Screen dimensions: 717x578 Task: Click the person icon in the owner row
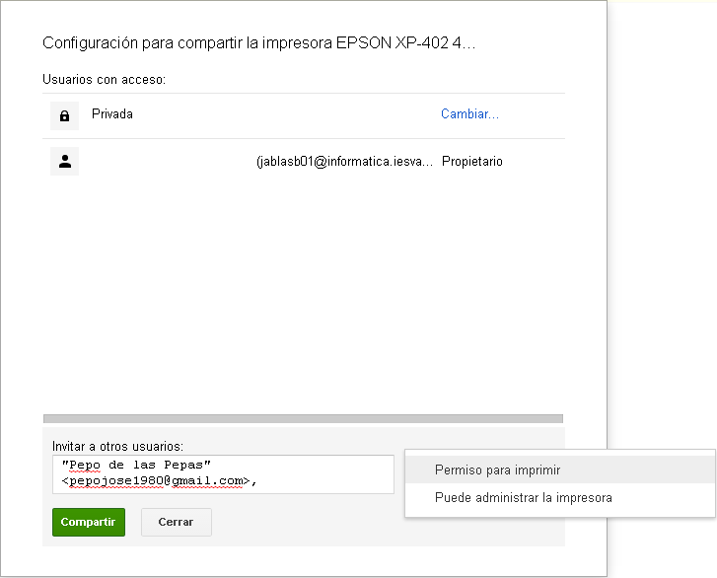click(65, 162)
